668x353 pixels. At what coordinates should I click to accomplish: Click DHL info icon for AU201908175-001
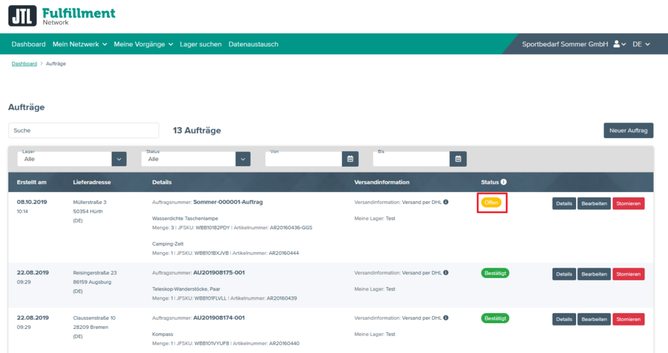point(446,273)
